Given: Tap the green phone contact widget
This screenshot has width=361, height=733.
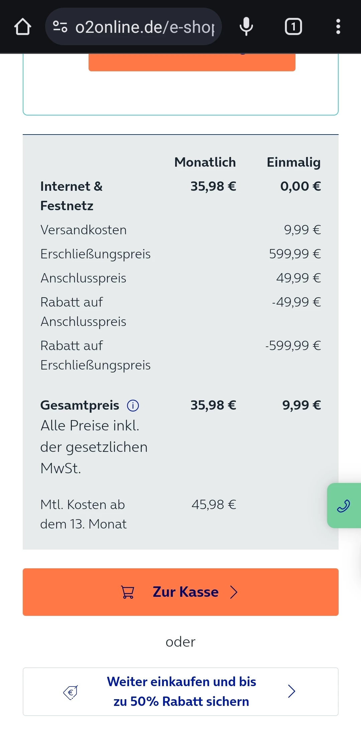Looking at the screenshot, I should tap(344, 506).
